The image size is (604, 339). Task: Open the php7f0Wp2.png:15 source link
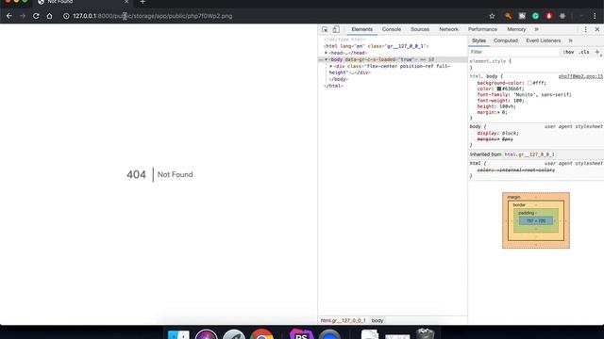pyautogui.click(x=580, y=76)
